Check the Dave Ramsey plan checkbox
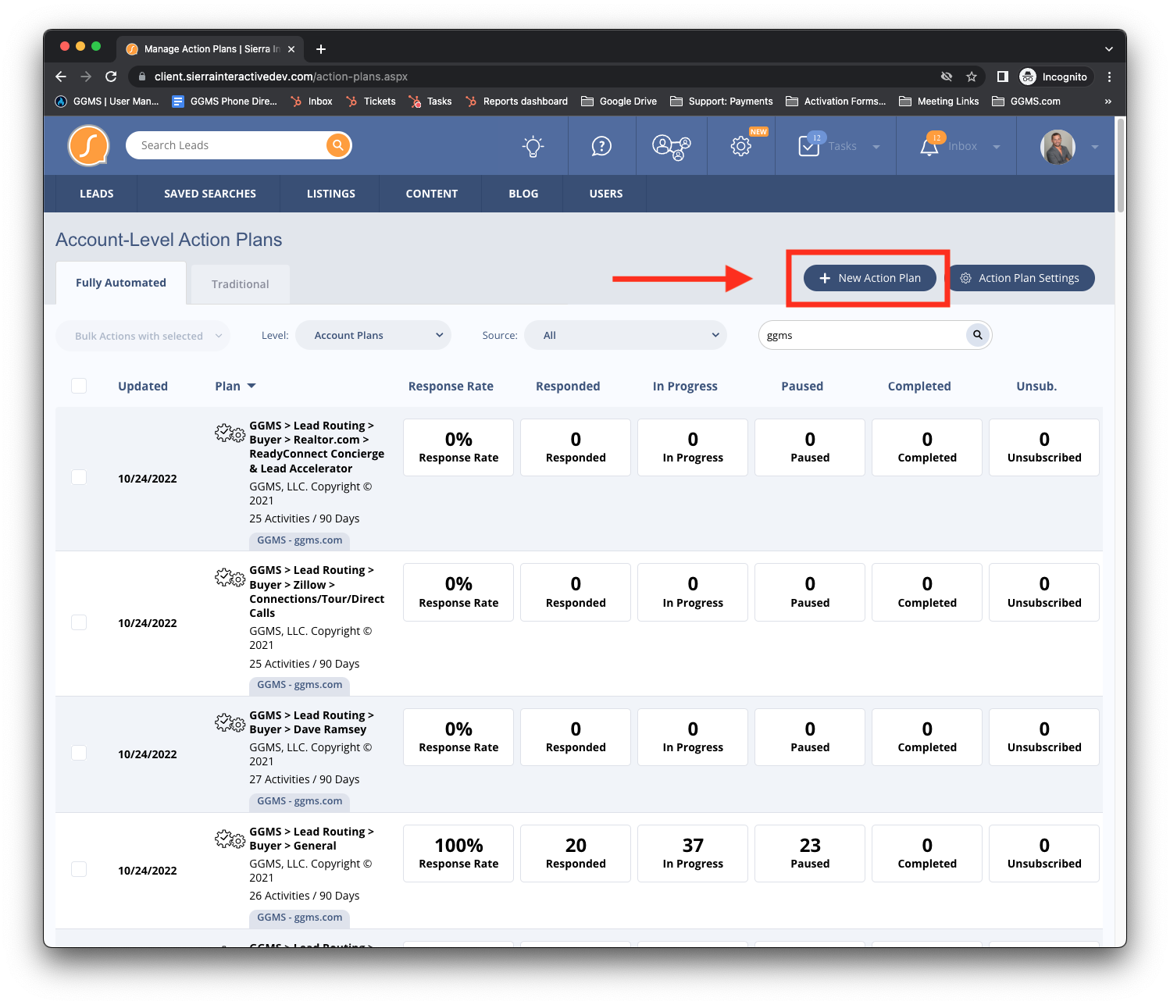Image resolution: width=1170 pixels, height=1005 pixels. coord(79,753)
